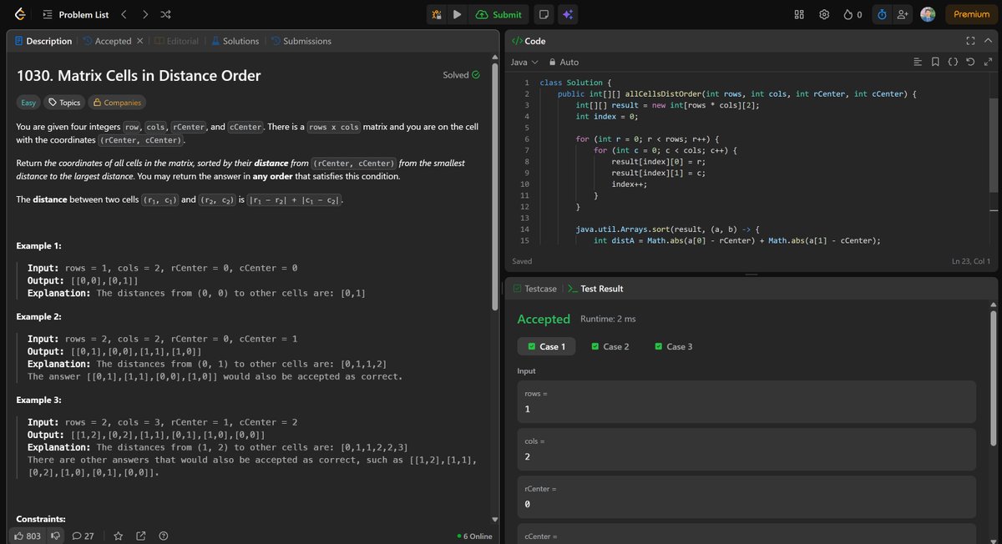The image size is (1002, 544).
Task: Switch to the Editorial tab
Action: [x=176, y=41]
